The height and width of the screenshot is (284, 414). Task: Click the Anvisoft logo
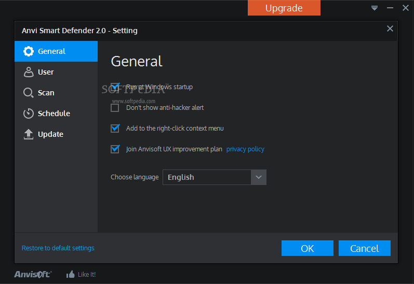[33, 274]
